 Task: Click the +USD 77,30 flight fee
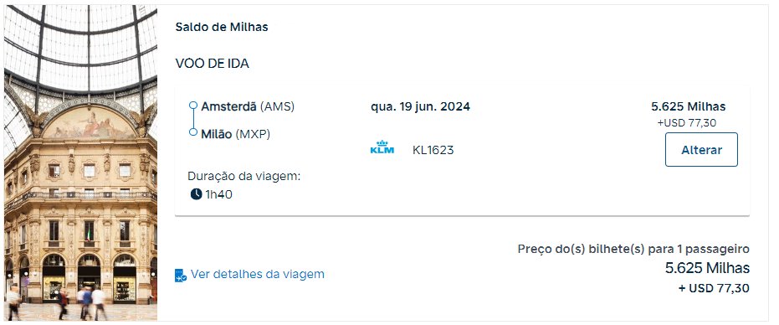[x=687, y=122]
